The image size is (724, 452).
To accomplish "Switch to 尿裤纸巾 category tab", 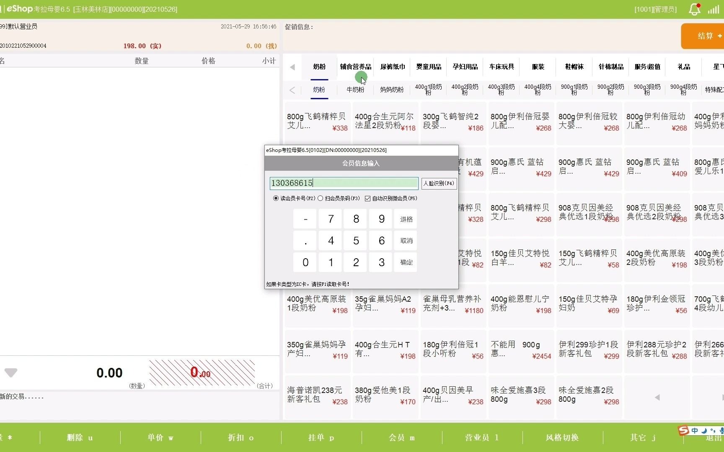I will [393, 67].
